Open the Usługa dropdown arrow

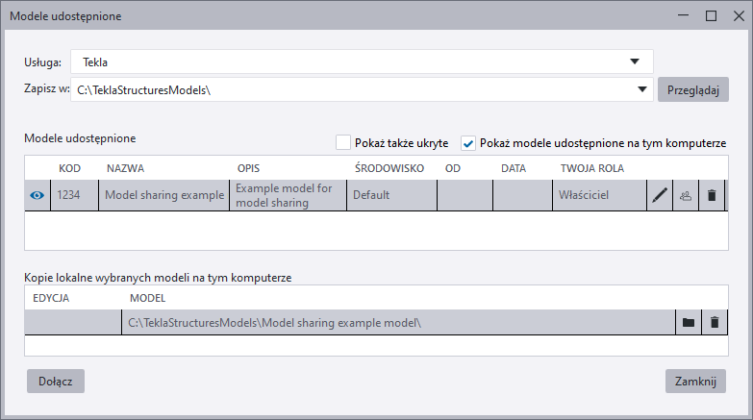point(635,62)
